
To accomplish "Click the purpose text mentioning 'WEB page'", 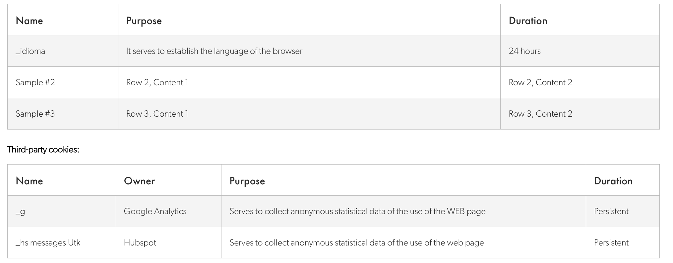I will point(357,211).
